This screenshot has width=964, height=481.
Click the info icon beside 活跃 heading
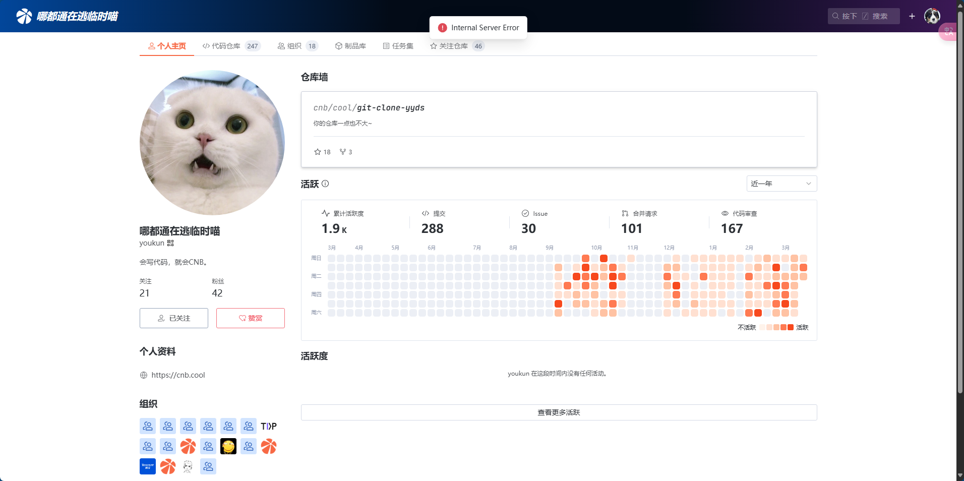(325, 184)
